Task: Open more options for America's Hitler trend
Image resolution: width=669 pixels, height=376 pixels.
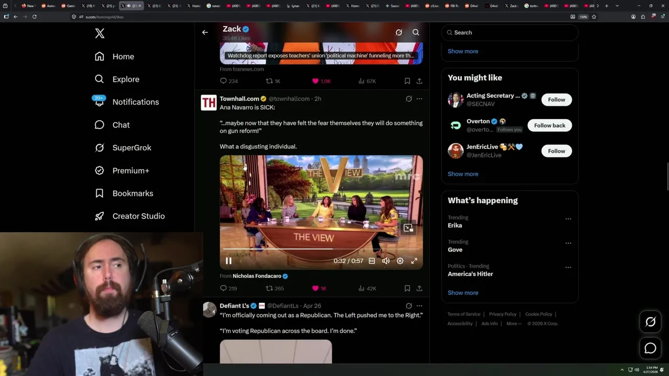Action: point(568,267)
